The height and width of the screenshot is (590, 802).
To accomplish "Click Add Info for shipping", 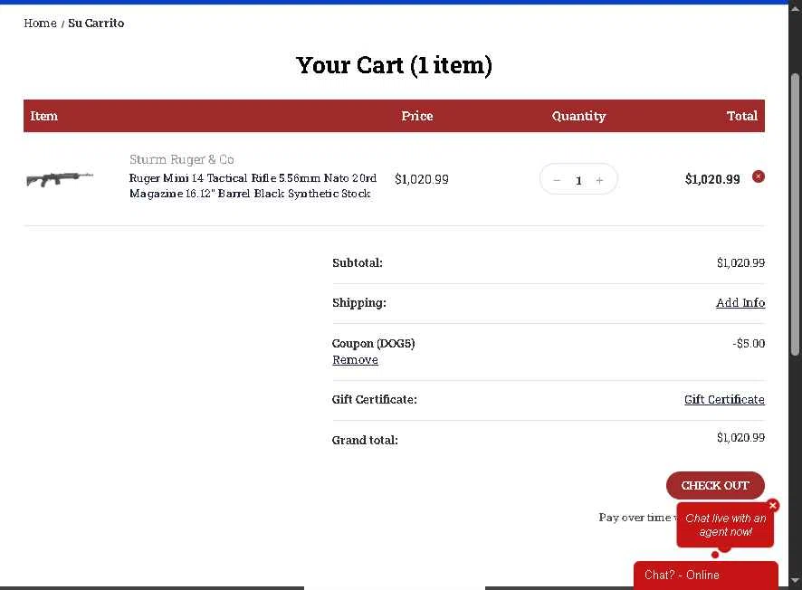I will pyautogui.click(x=740, y=302).
